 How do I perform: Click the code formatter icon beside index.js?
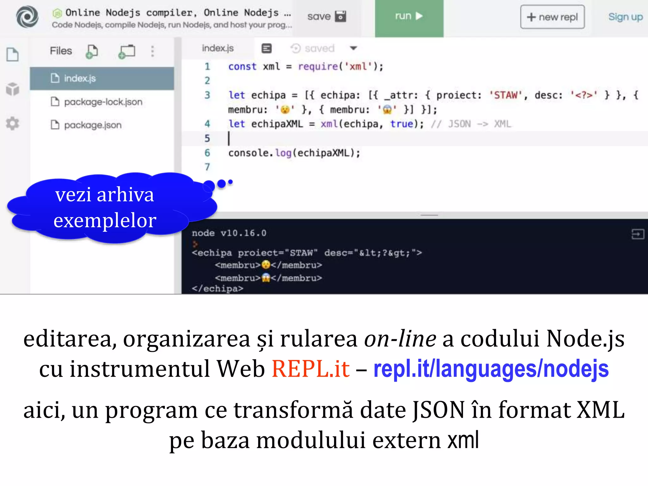(x=266, y=48)
